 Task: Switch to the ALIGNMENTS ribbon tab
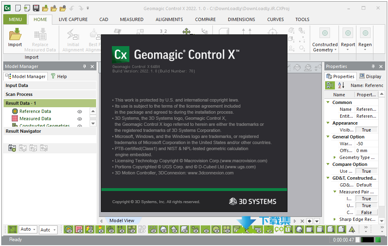coord(169,19)
